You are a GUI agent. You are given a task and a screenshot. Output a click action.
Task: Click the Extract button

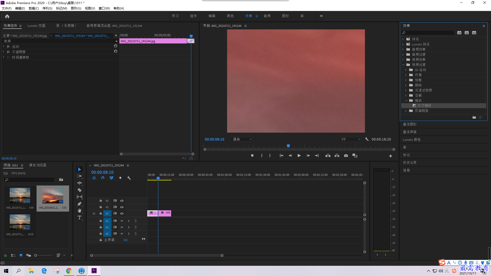click(337, 156)
